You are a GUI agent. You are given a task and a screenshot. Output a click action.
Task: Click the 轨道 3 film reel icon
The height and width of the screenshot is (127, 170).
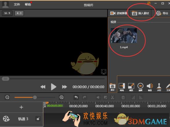(6, 119)
